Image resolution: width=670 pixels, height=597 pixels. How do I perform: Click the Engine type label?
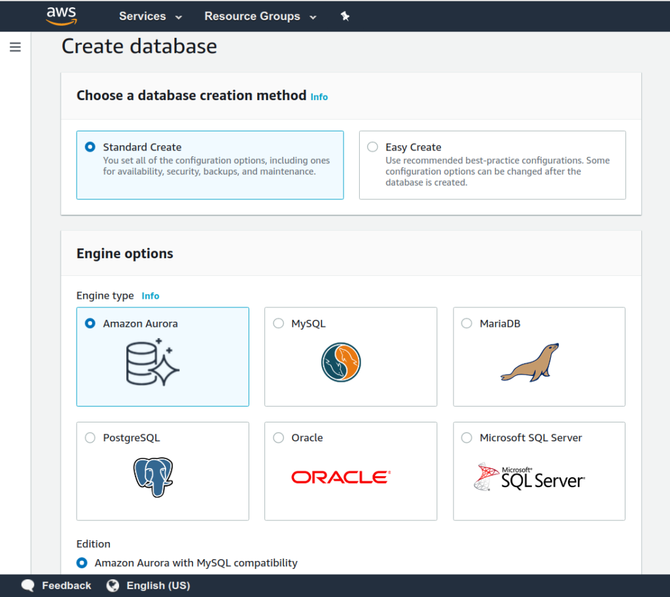coord(105,296)
